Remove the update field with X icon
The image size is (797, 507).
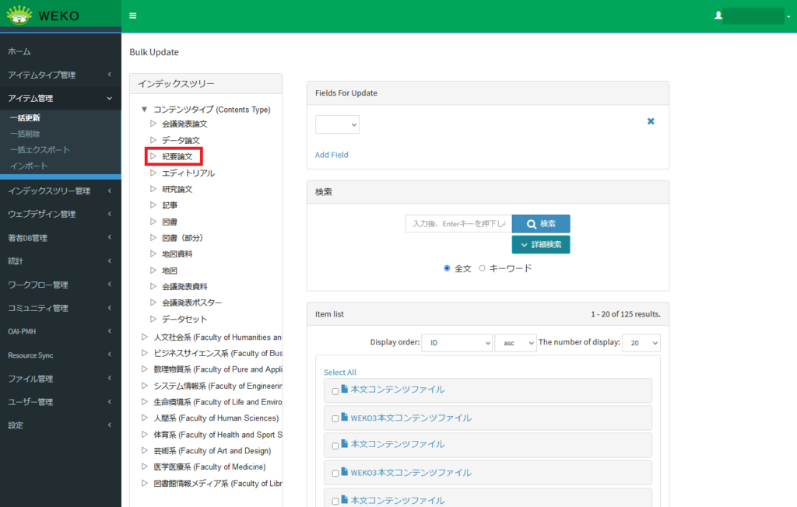tap(651, 121)
